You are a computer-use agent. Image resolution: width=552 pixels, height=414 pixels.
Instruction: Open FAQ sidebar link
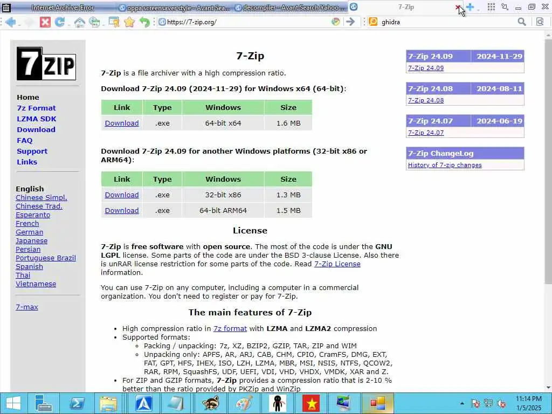(25, 141)
